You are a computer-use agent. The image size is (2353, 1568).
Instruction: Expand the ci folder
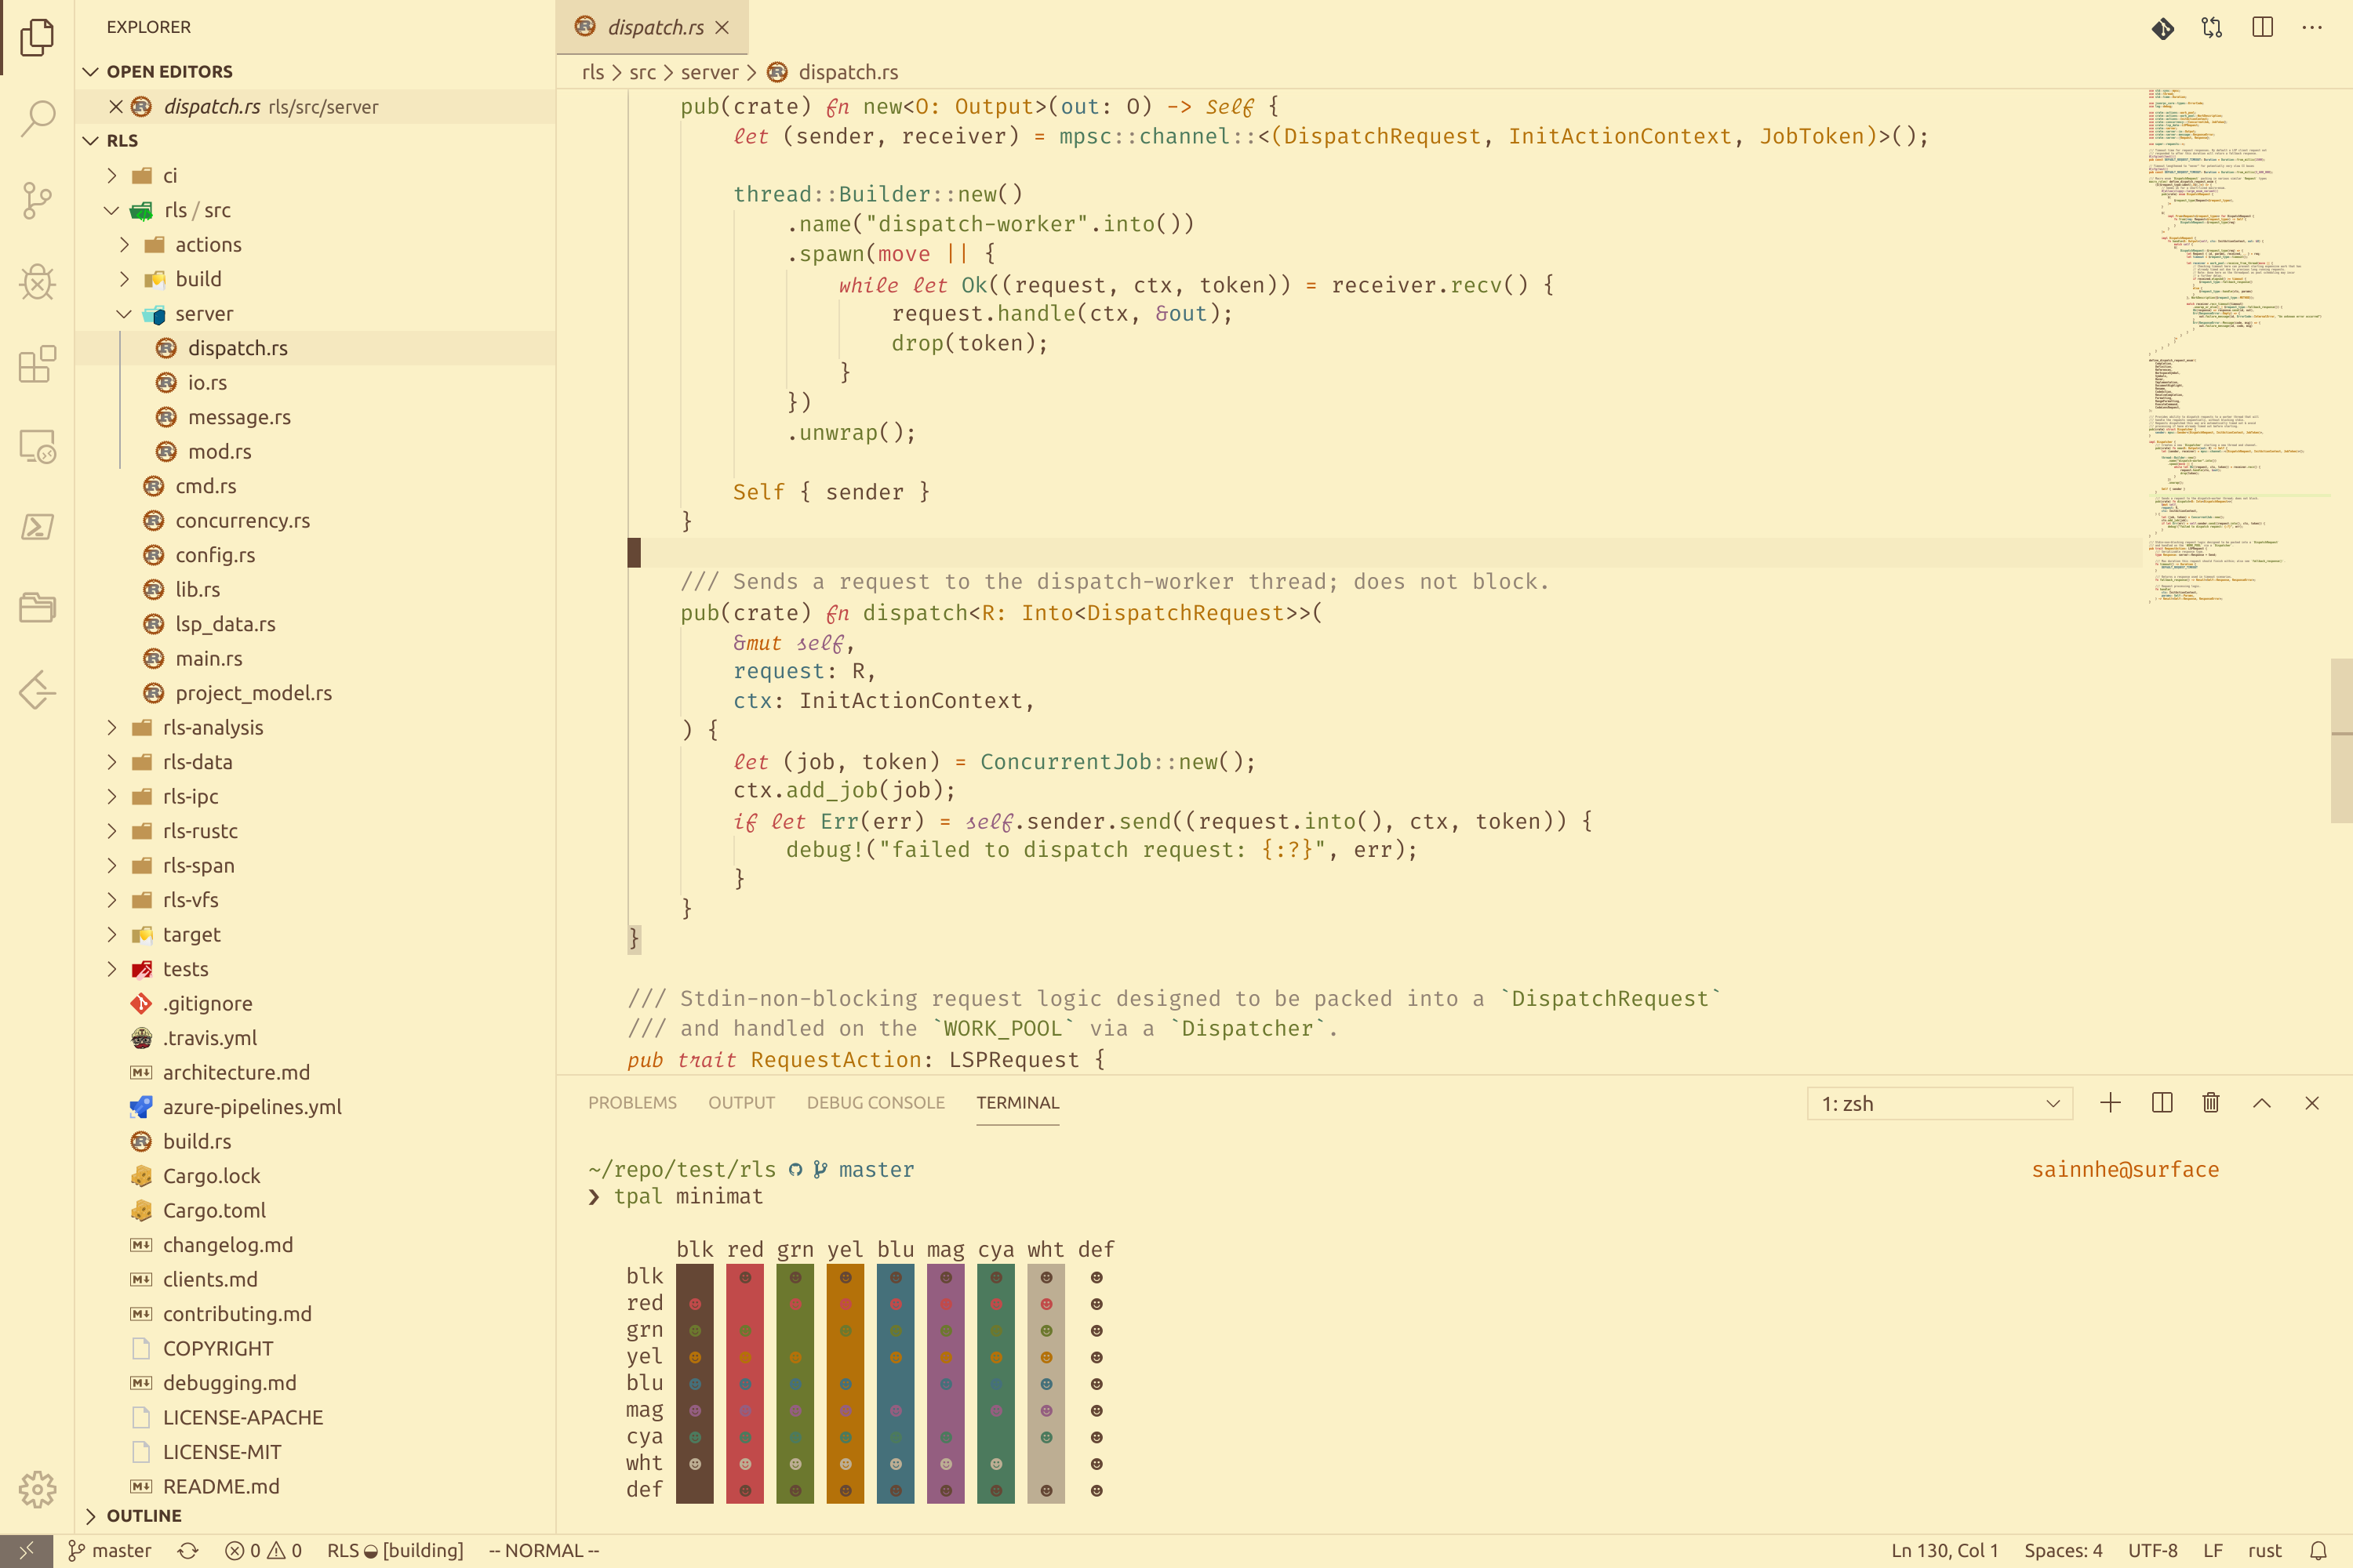pyautogui.click(x=112, y=175)
